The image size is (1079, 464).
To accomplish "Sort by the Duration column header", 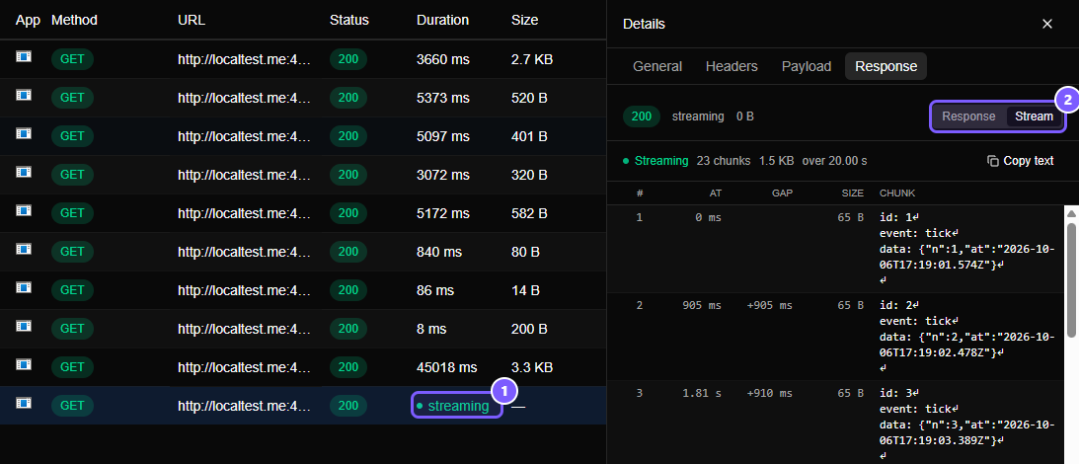I will [x=442, y=20].
